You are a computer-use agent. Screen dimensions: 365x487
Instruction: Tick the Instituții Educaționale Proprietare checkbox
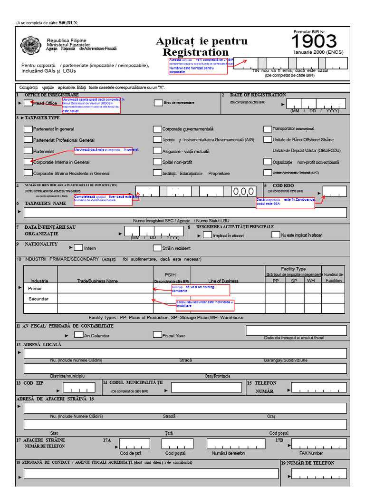click(157, 173)
